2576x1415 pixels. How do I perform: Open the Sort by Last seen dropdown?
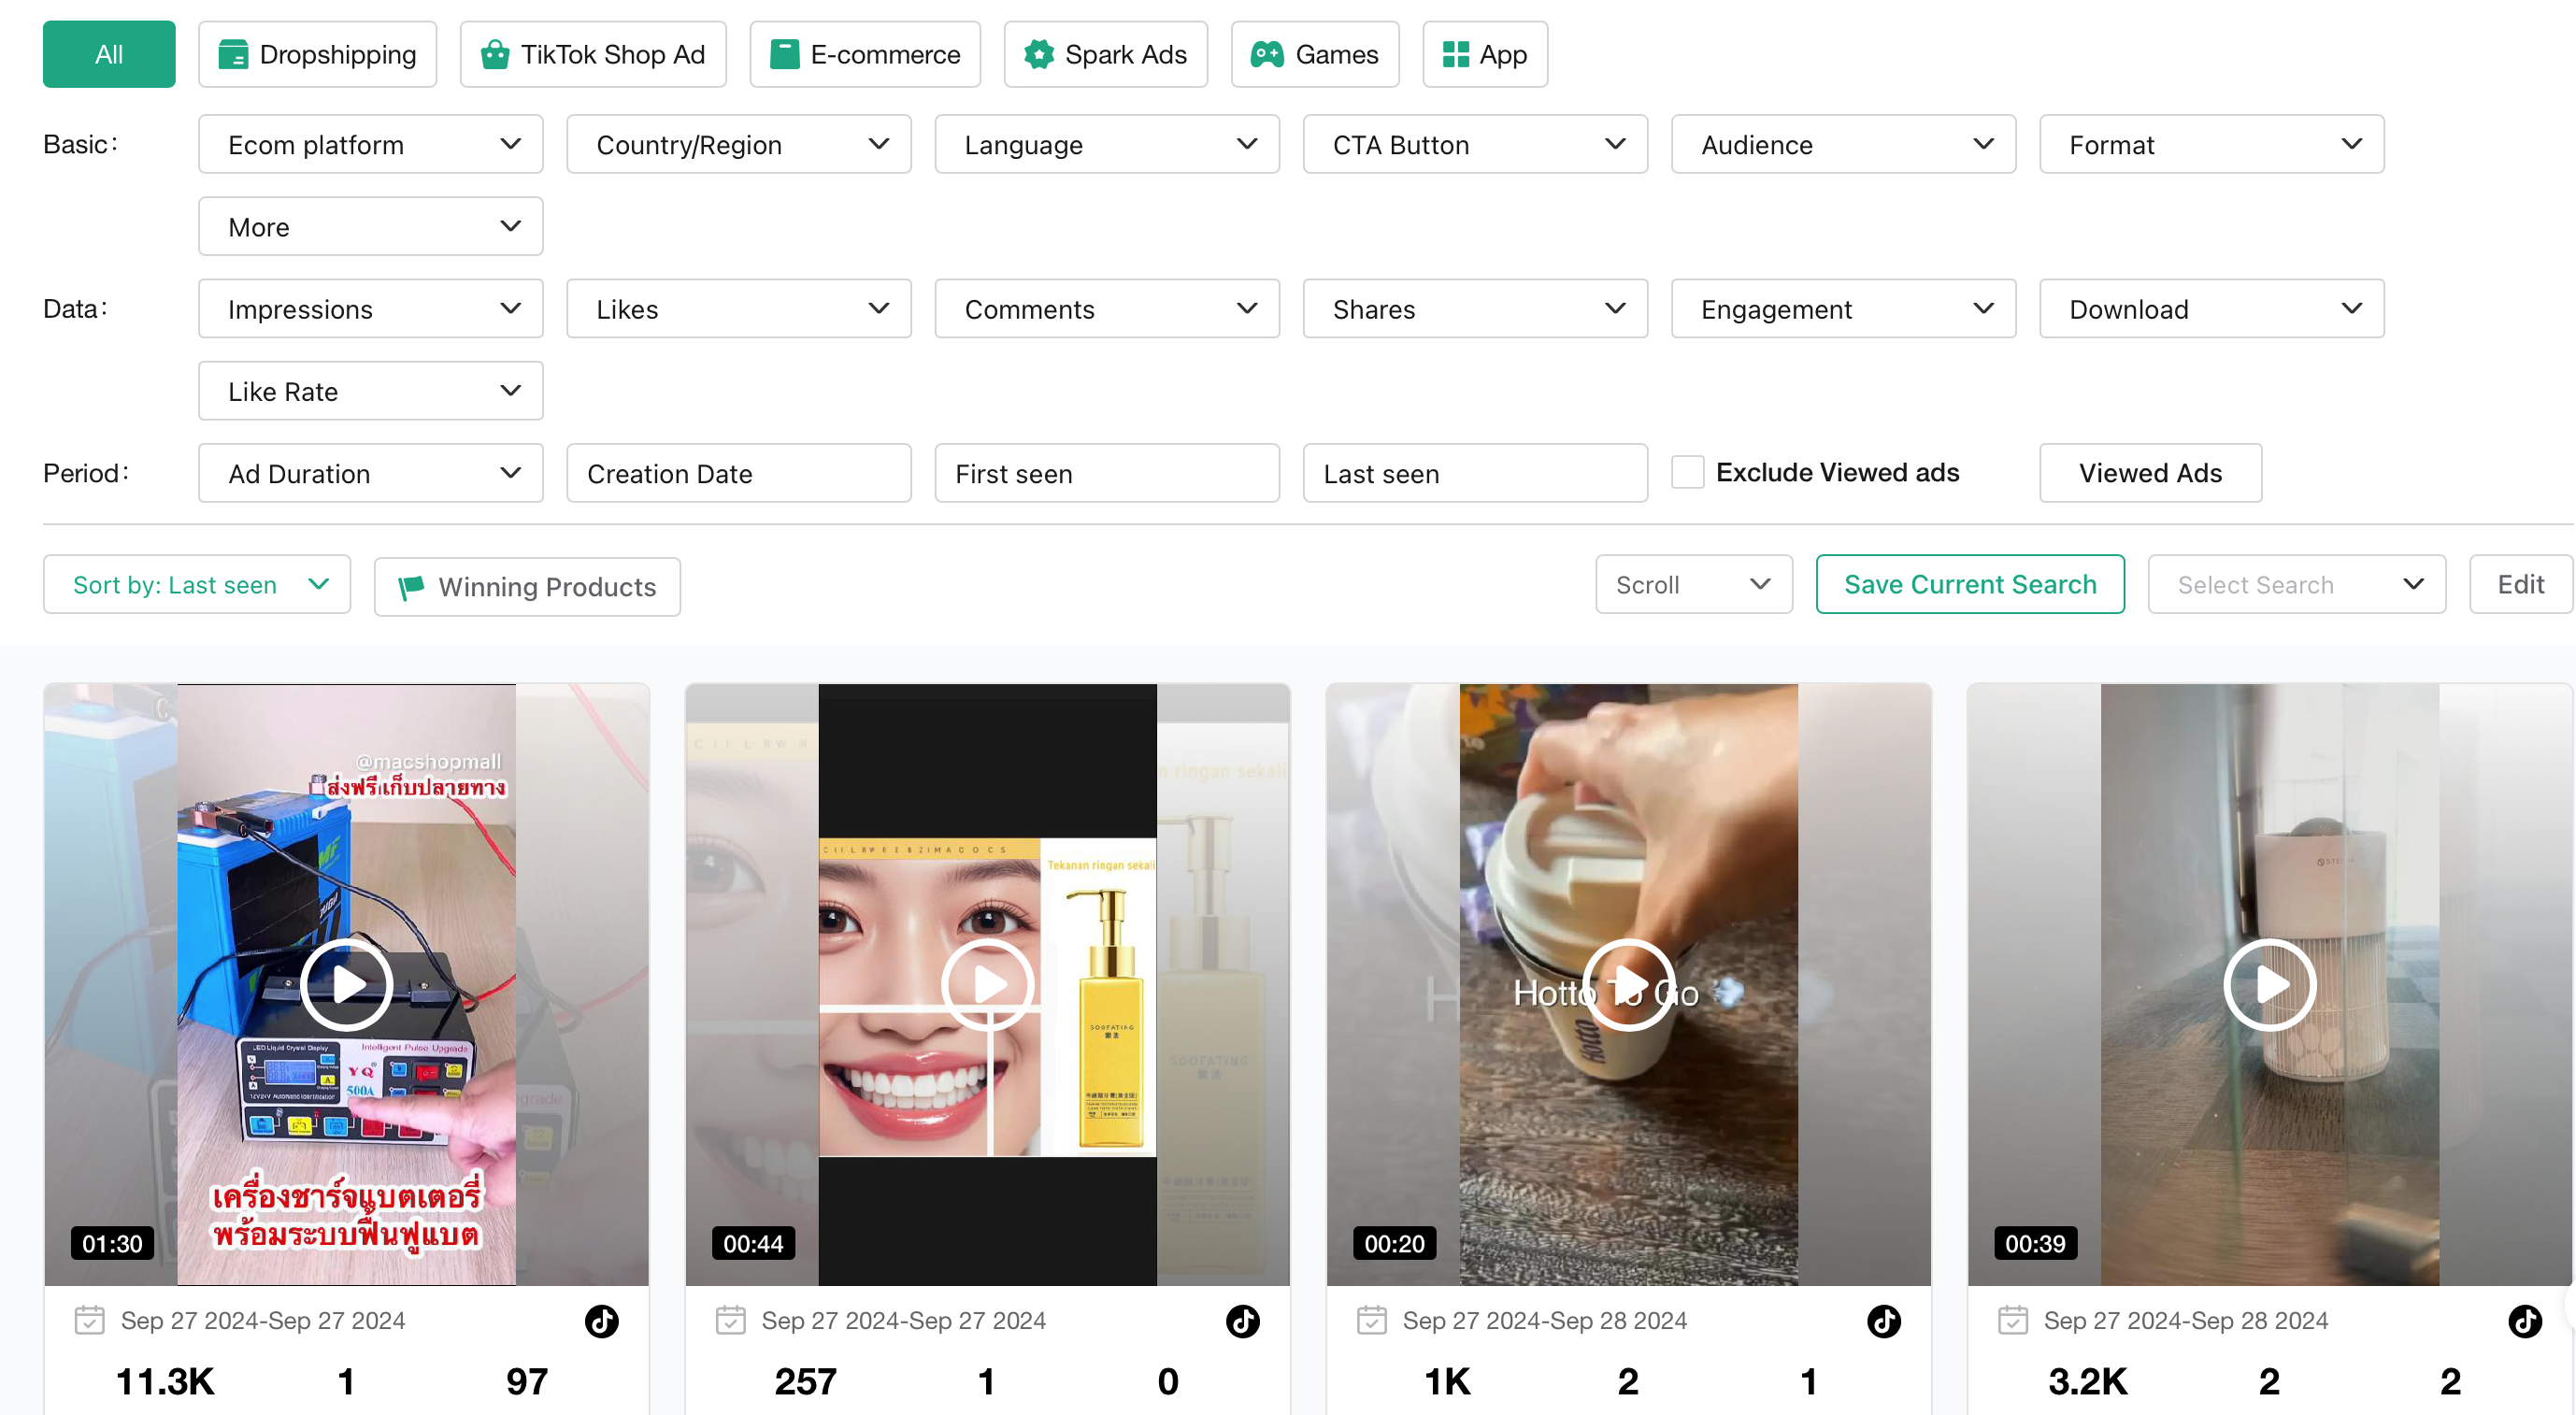(x=195, y=584)
